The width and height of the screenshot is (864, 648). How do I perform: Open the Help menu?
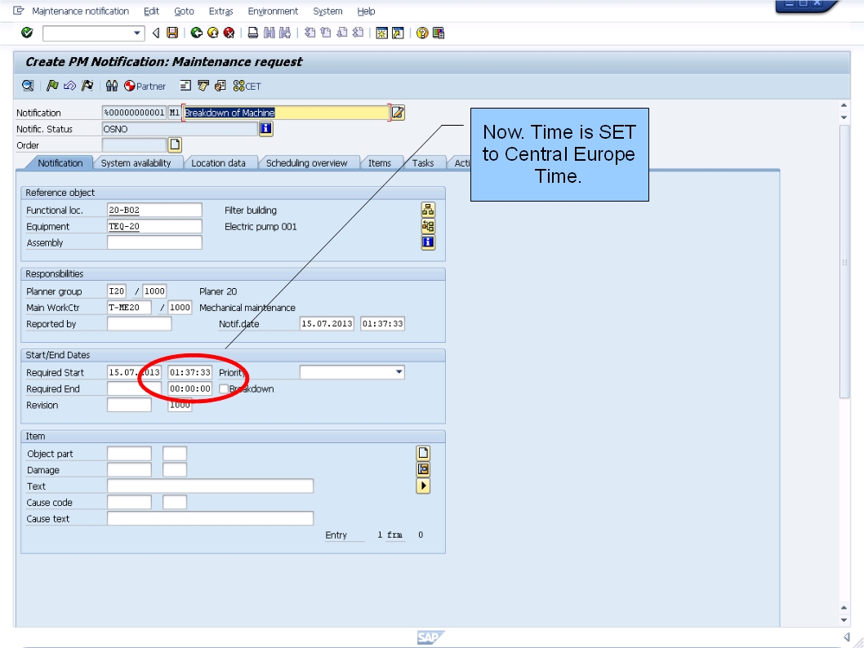click(366, 11)
